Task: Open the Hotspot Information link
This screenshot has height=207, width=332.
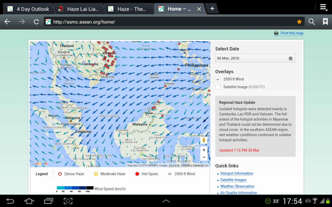Action: pos(237,173)
